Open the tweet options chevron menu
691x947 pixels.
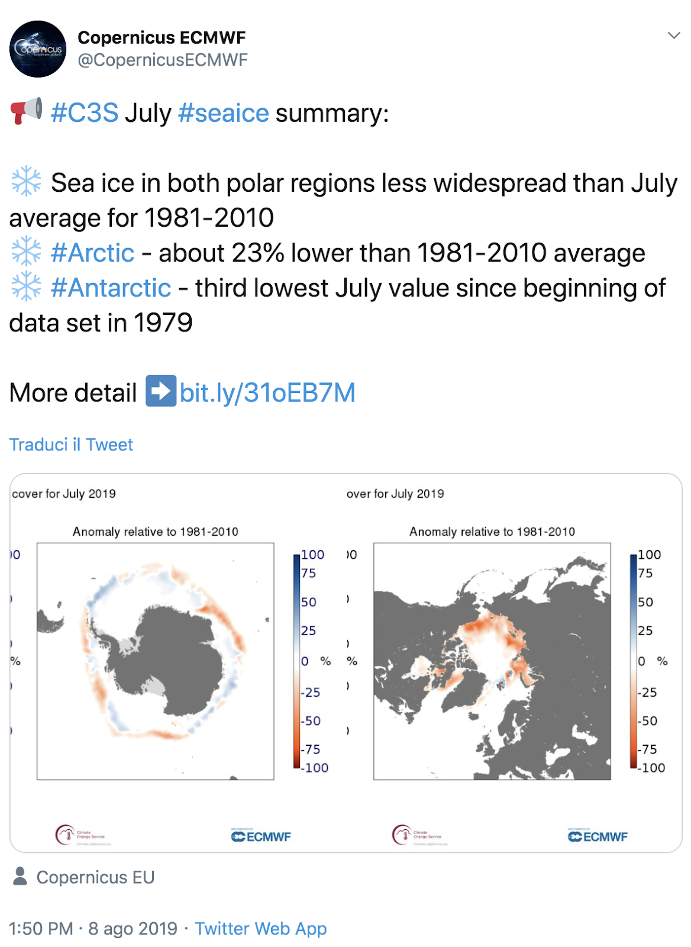click(x=673, y=36)
